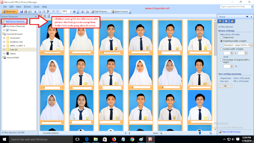Open Microsoft Edge from taskbar
The image size is (254, 143).
tap(87, 139)
